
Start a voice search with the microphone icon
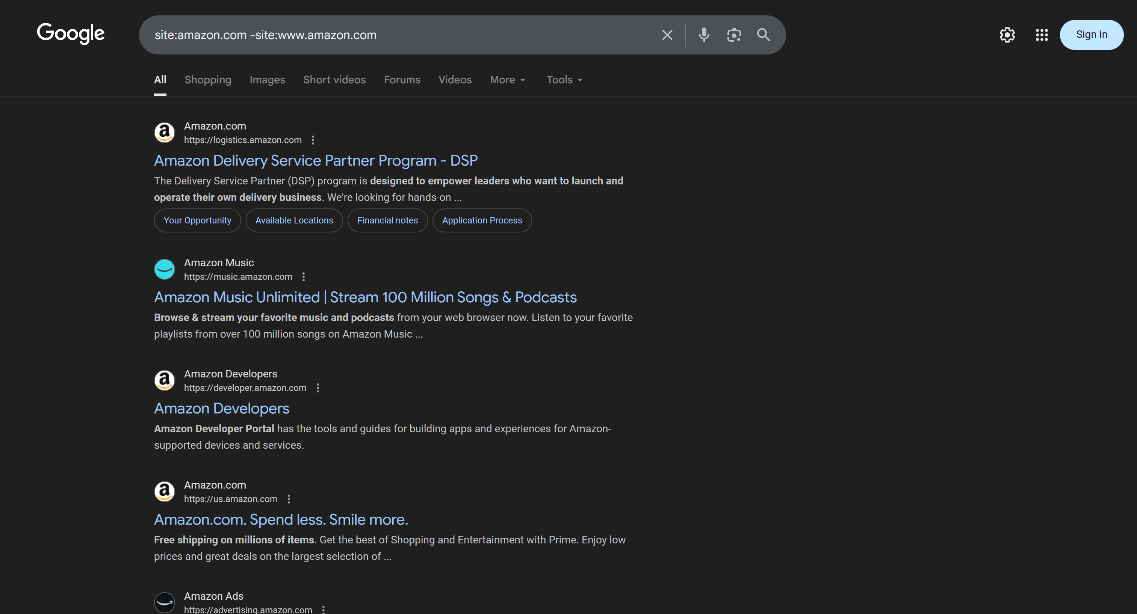(x=703, y=35)
